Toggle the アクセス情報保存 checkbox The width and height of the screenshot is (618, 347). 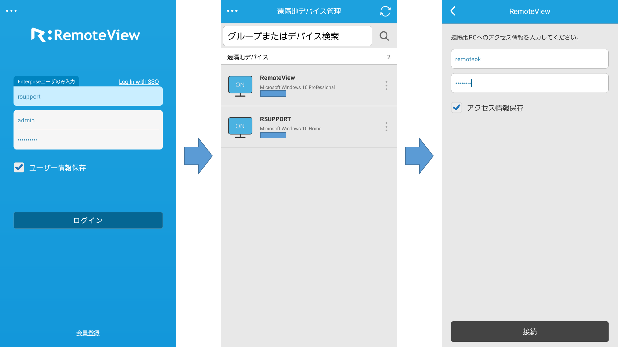pyautogui.click(x=457, y=108)
